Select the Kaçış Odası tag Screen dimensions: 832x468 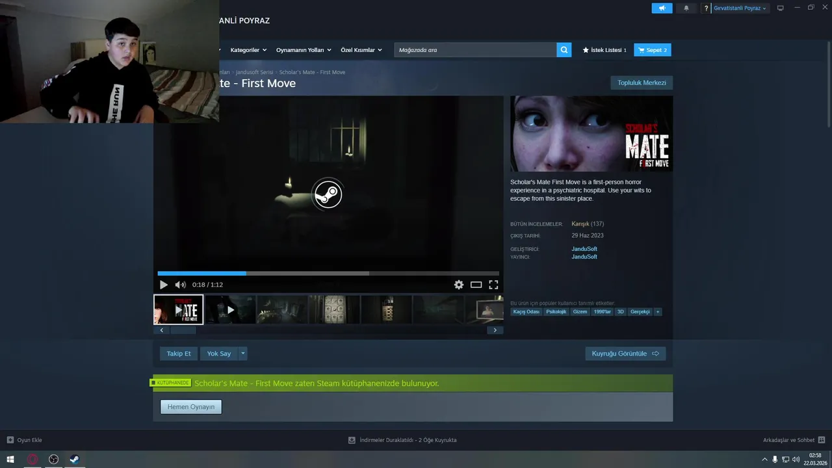click(526, 312)
